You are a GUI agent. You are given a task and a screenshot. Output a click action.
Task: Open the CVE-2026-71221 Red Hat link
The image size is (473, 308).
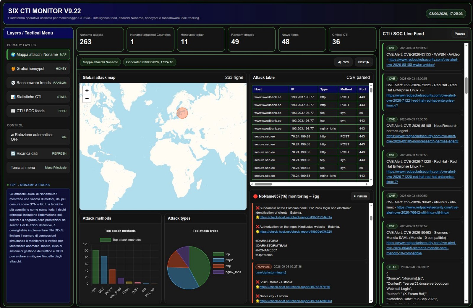click(421, 100)
